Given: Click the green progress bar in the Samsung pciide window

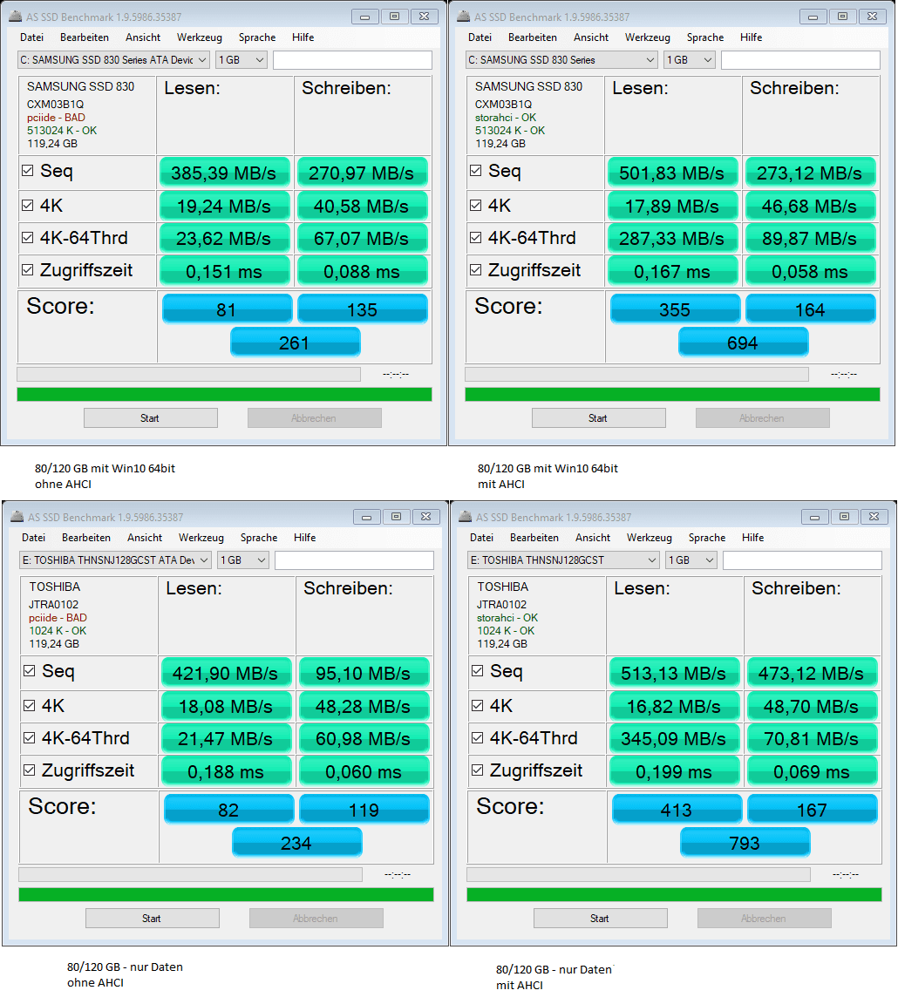Looking at the screenshot, I should coord(224,395).
